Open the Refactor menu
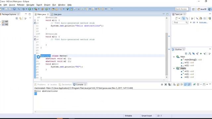 [21, 5]
